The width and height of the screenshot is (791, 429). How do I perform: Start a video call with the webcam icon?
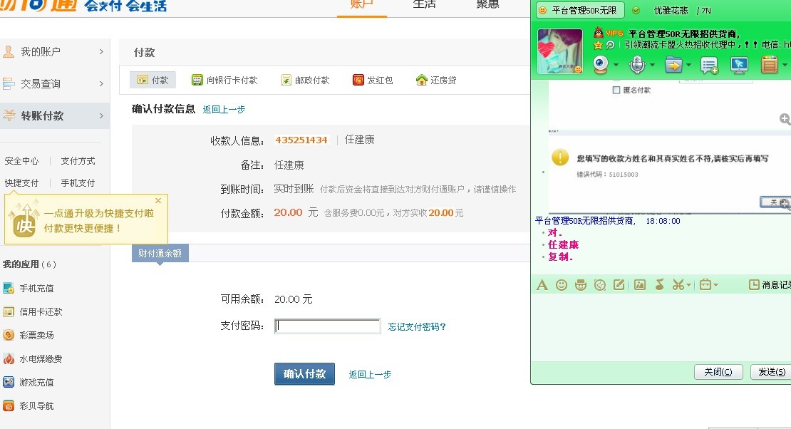pos(600,65)
